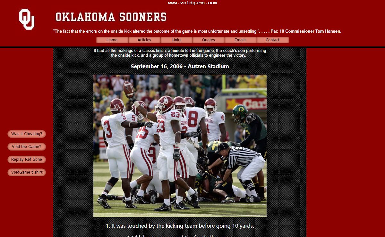
Task: Select the 'VoidGame t-shirt' sidebar button
Action: click(27, 172)
